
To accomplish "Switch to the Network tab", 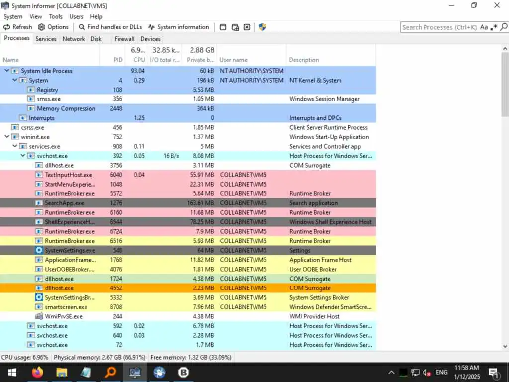I will [x=74, y=39].
